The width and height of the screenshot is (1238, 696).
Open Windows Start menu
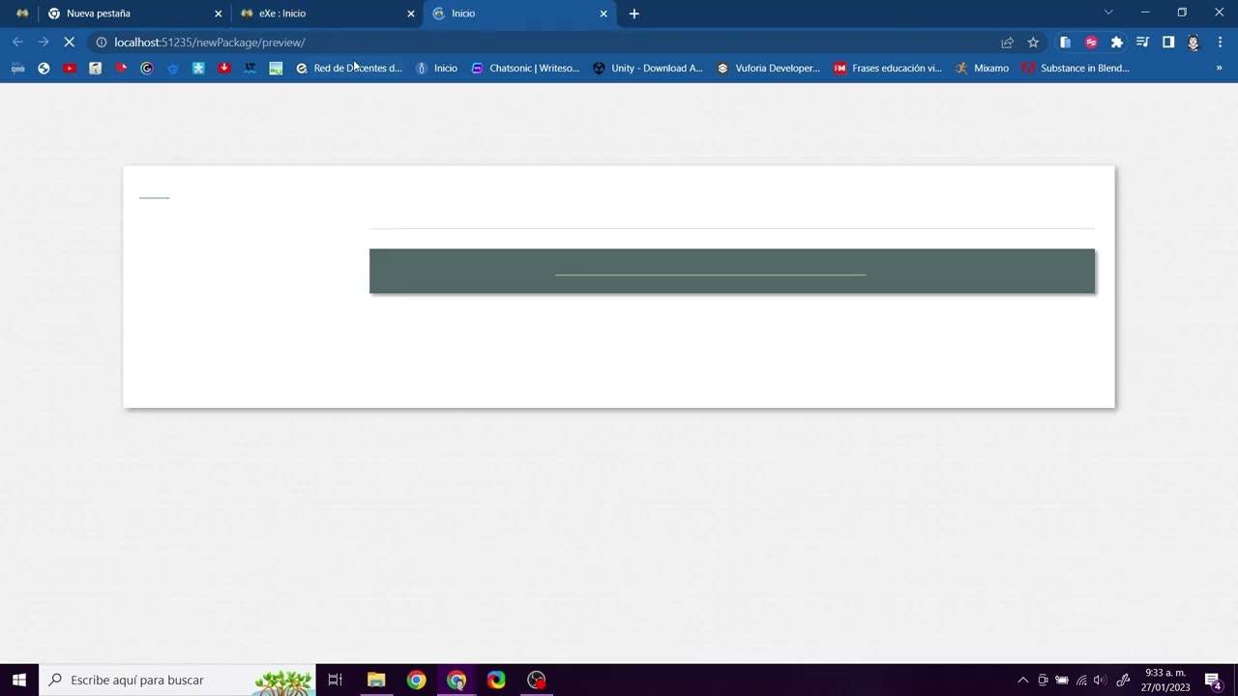pyautogui.click(x=19, y=680)
